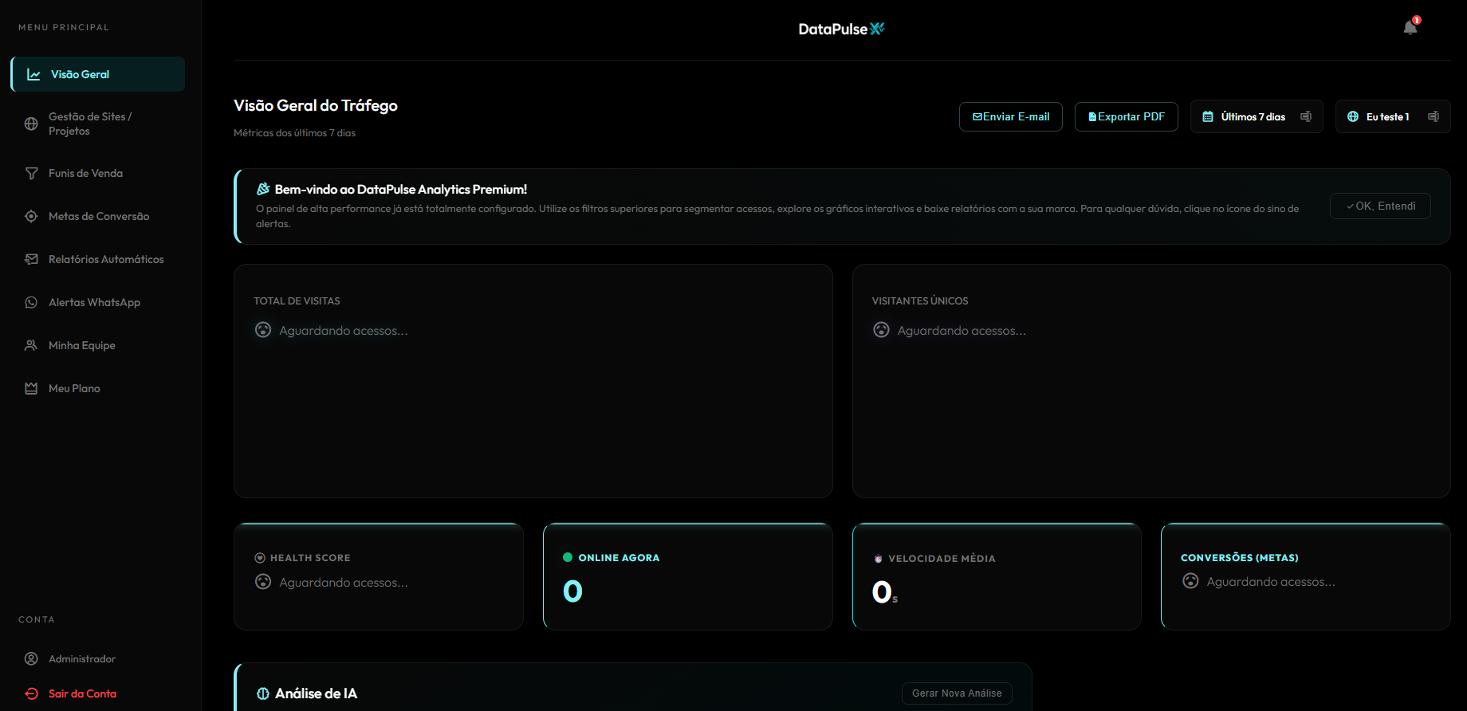Click Sair da Conta to log out
This screenshot has width=1467, height=711.
click(81, 693)
